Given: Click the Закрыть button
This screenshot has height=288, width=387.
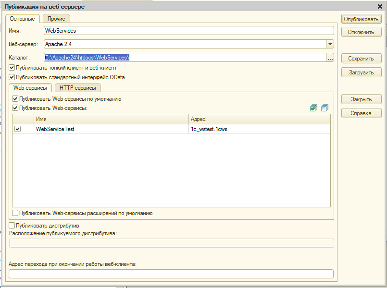Looking at the screenshot, I should pos(362,99).
